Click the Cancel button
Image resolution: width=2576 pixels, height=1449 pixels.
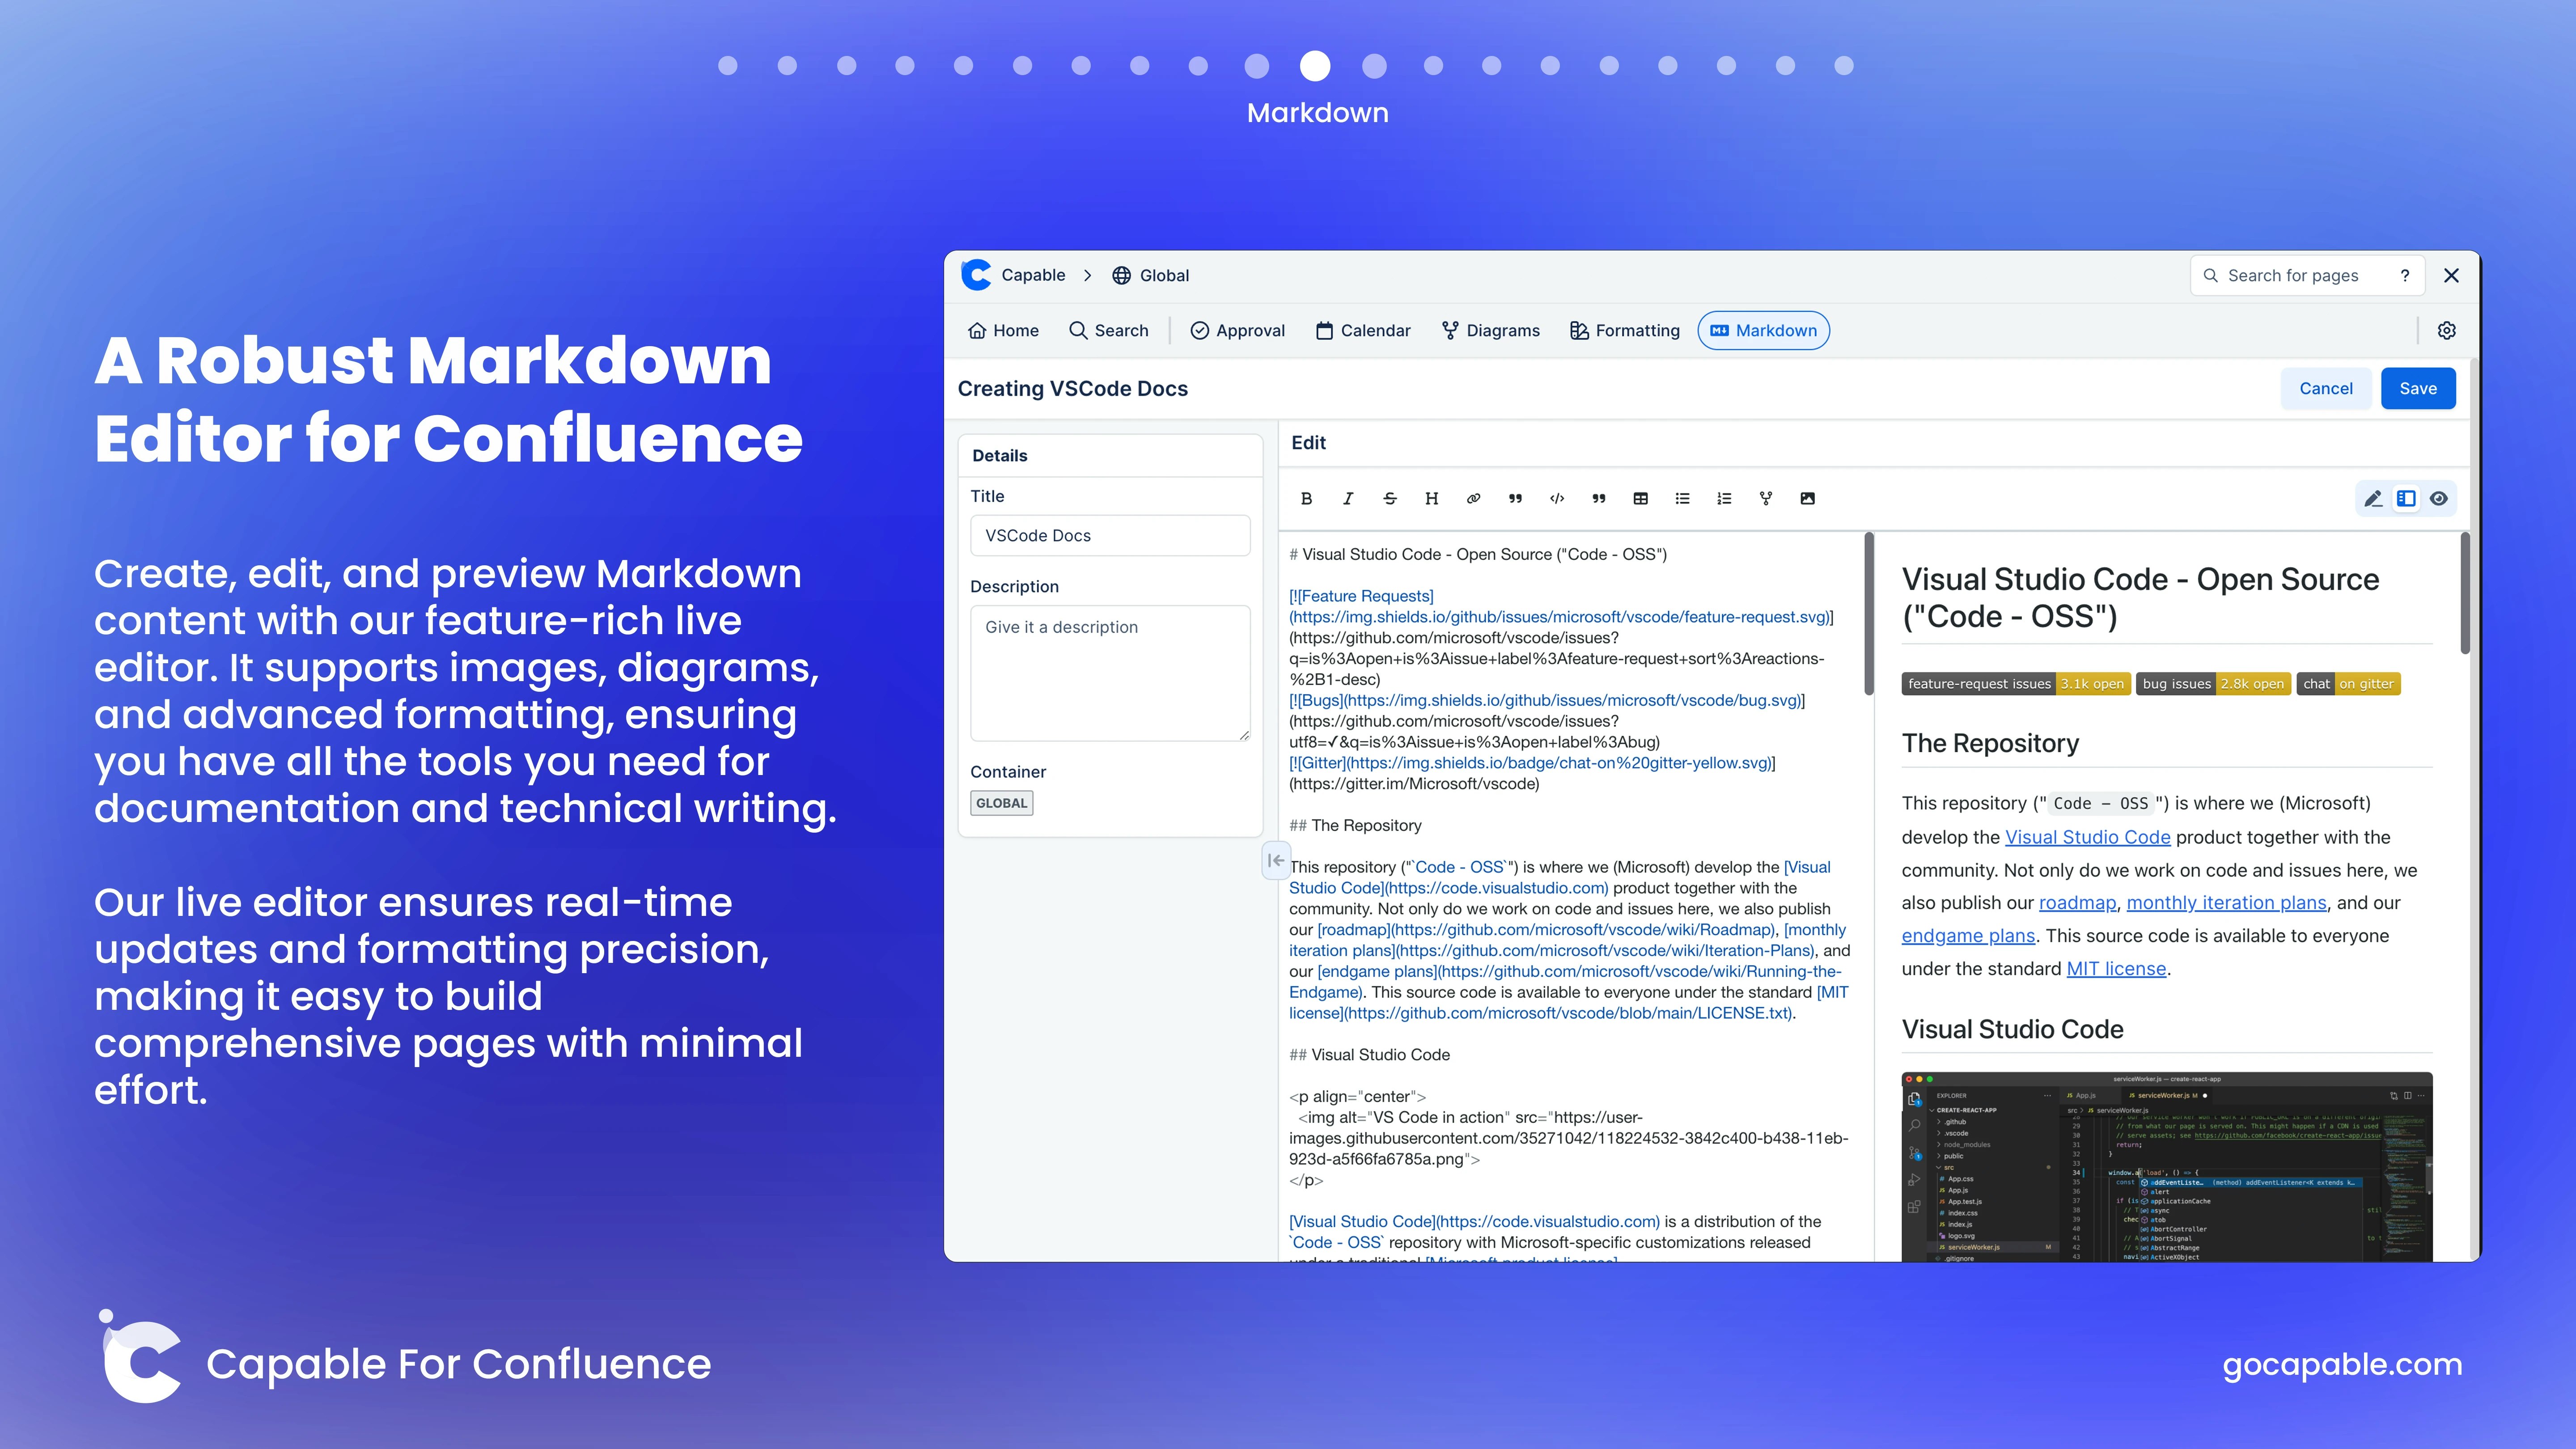(x=2326, y=388)
